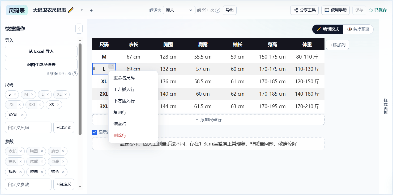Click the 体重 column header
The height and width of the screenshot is (195, 393).
pos(307,45)
